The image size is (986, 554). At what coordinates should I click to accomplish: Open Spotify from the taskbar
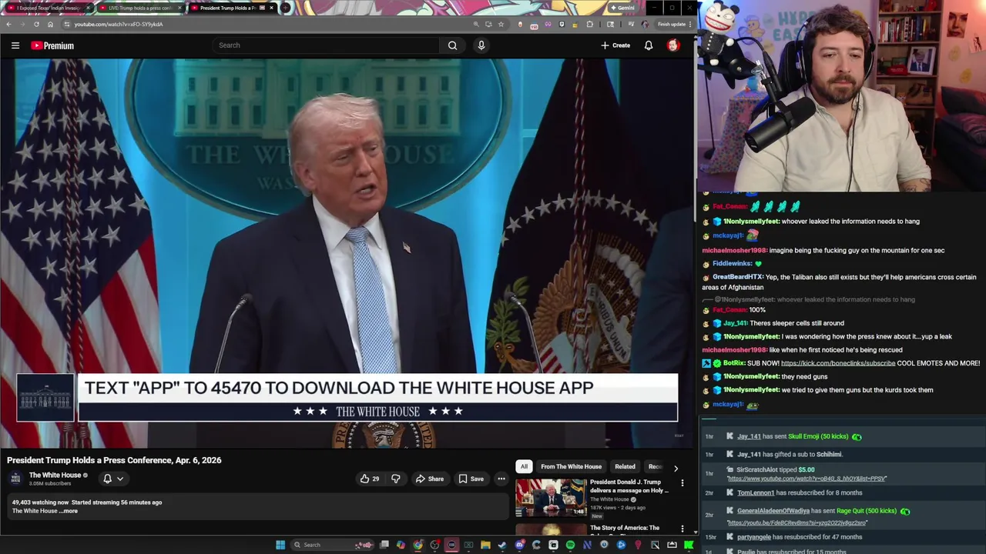[x=570, y=545]
